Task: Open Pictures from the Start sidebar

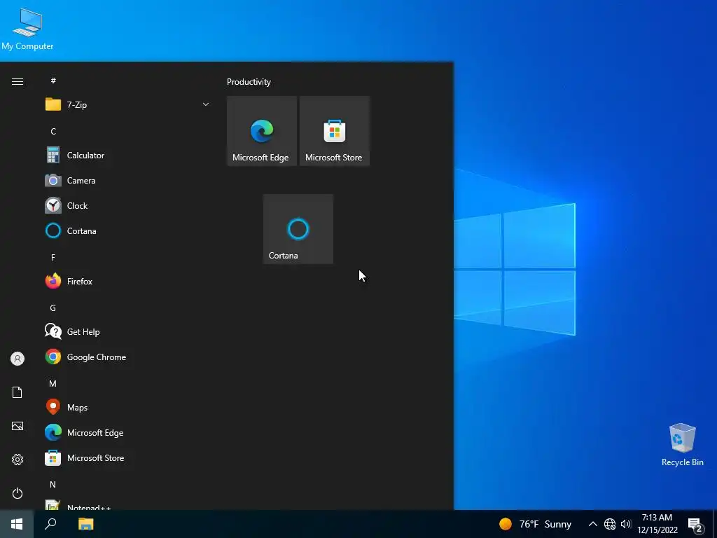Action: 18,426
